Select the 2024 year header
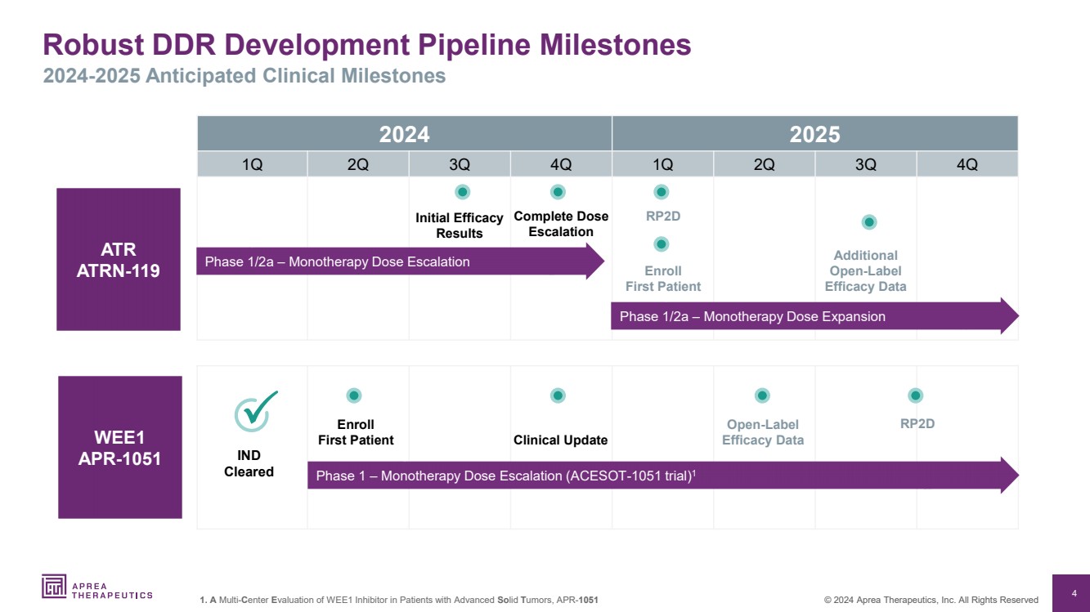 coord(404,134)
